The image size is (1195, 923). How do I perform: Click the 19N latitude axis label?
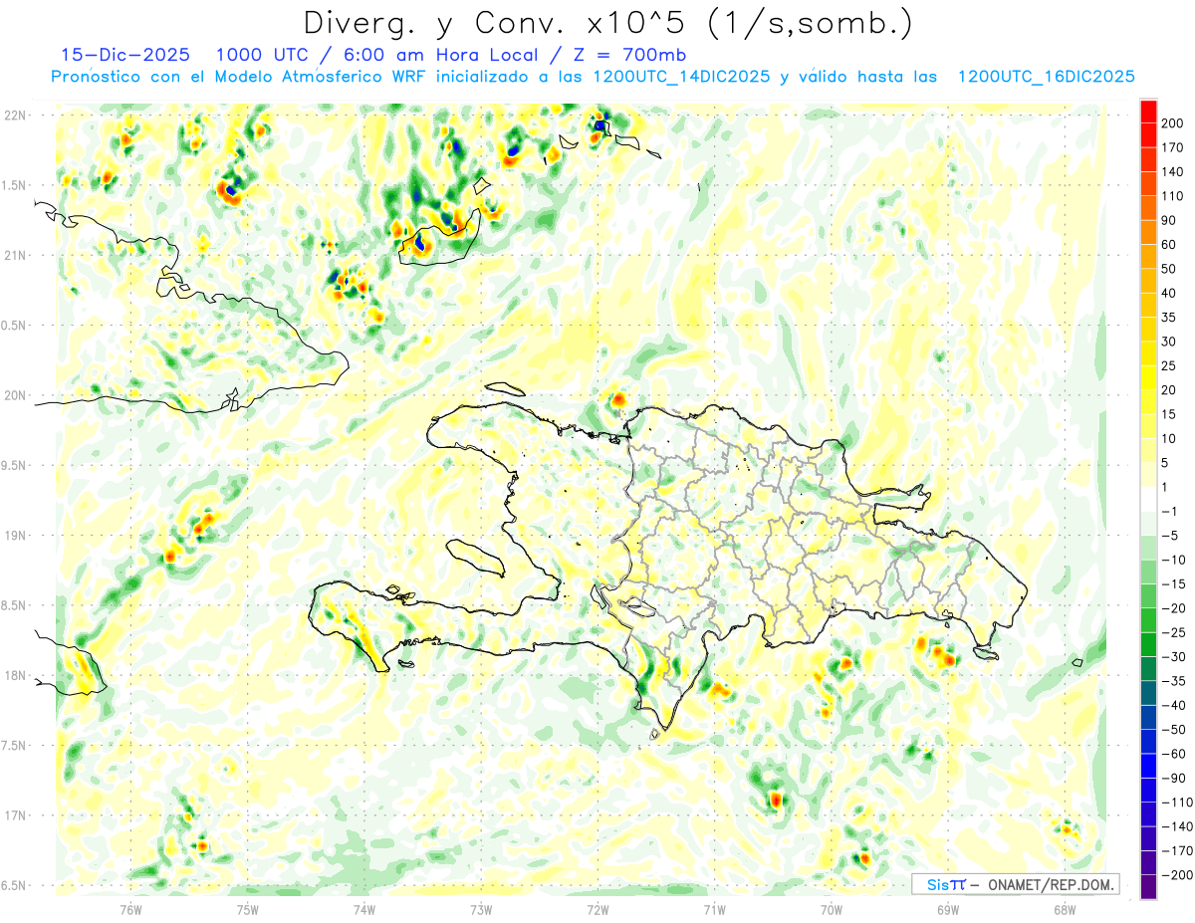pyautogui.click(x=15, y=536)
